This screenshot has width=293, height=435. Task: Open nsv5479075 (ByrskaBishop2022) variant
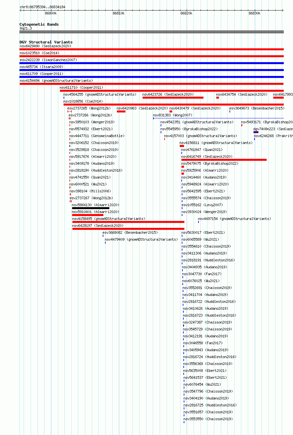[x=210, y=164]
